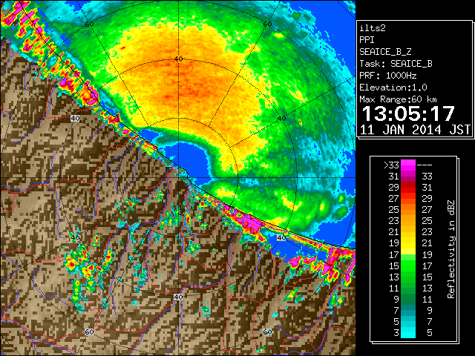475x356 pixels.
Task: Pick the yellow 19–21 dBZ legend swatch
Action: tap(408, 243)
